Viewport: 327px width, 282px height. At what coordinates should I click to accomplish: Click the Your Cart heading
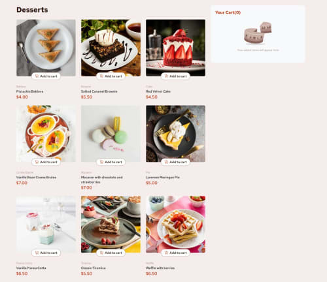click(x=228, y=12)
